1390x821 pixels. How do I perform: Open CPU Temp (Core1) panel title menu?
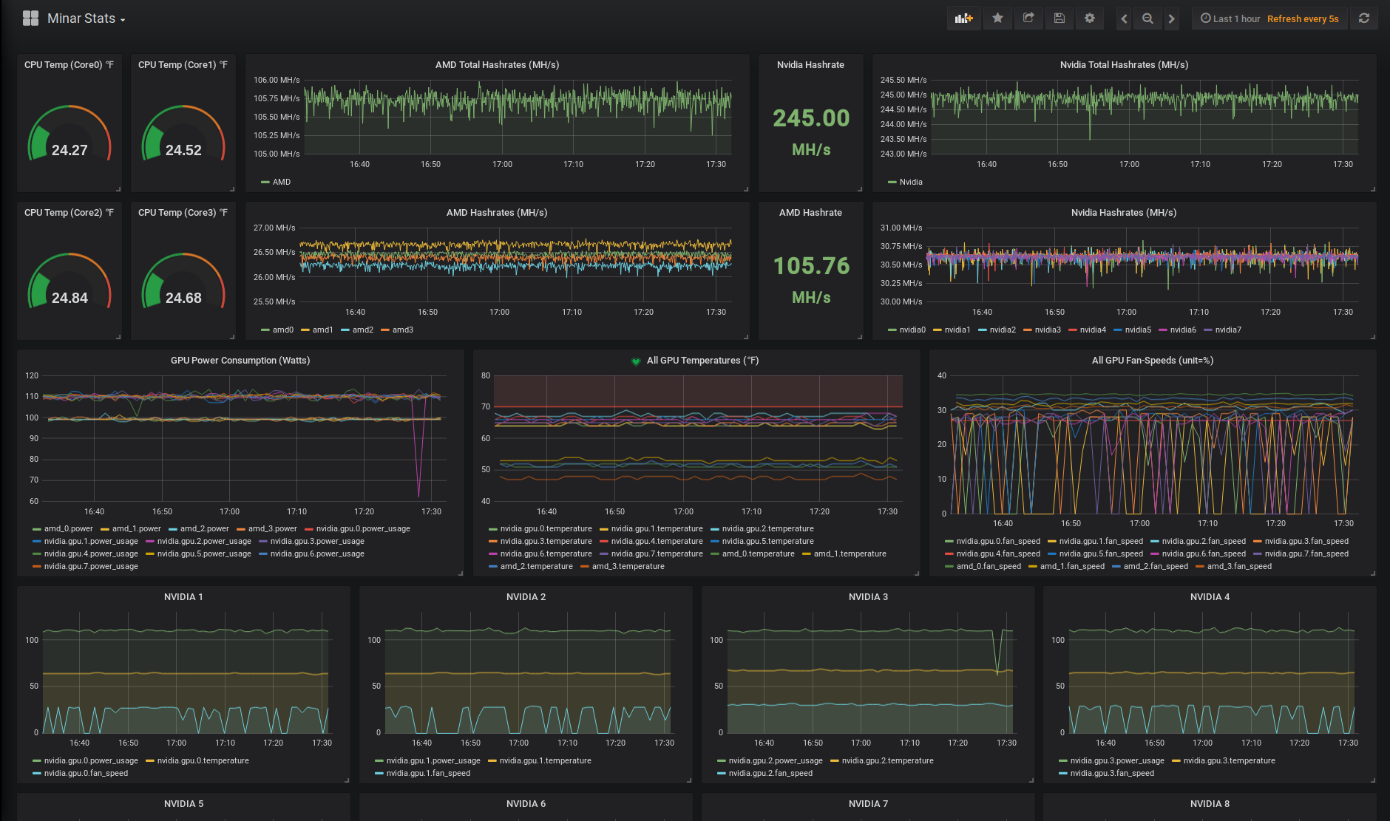183,65
